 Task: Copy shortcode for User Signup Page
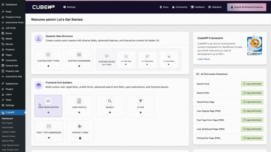click(252, 111)
